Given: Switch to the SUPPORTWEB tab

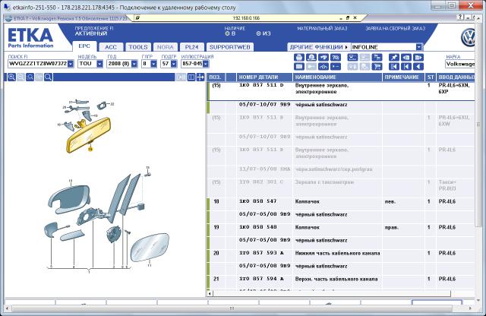Looking at the screenshot, I should tap(229, 47).
